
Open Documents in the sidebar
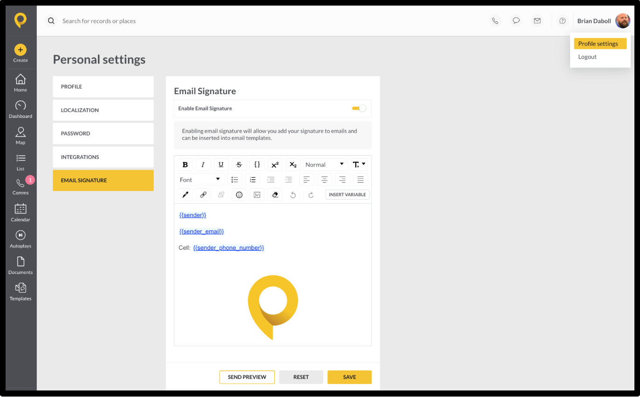[21, 265]
